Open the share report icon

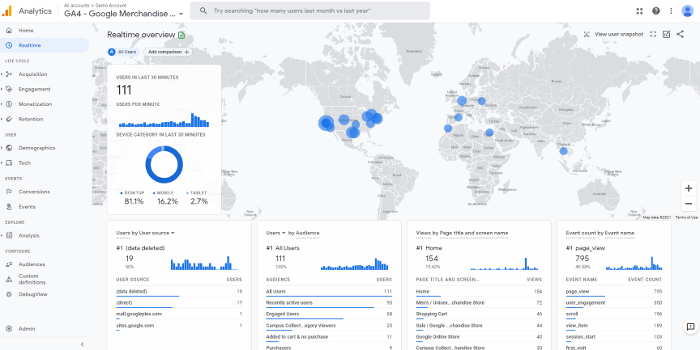pyautogui.click(x=681, y=34)
